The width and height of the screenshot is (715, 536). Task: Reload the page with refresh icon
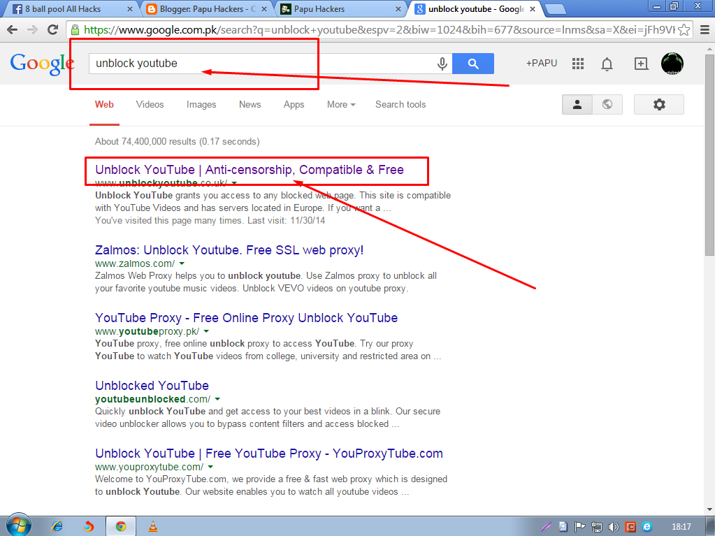tap(53, 29)
